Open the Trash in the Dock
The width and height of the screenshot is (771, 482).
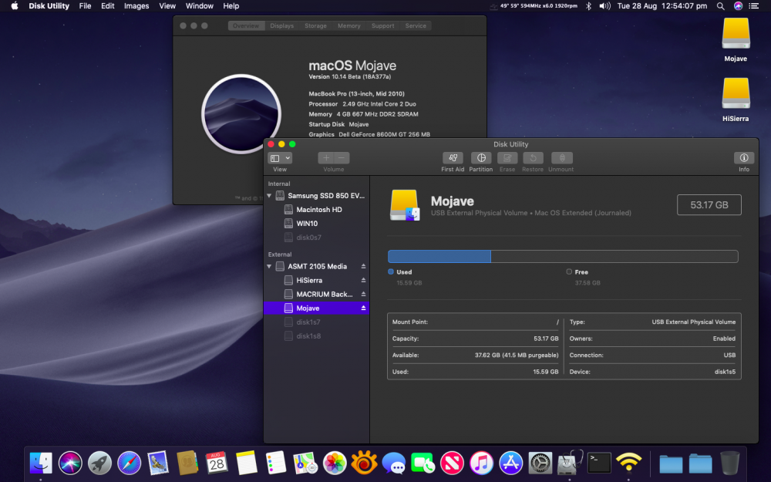point(729,463)
